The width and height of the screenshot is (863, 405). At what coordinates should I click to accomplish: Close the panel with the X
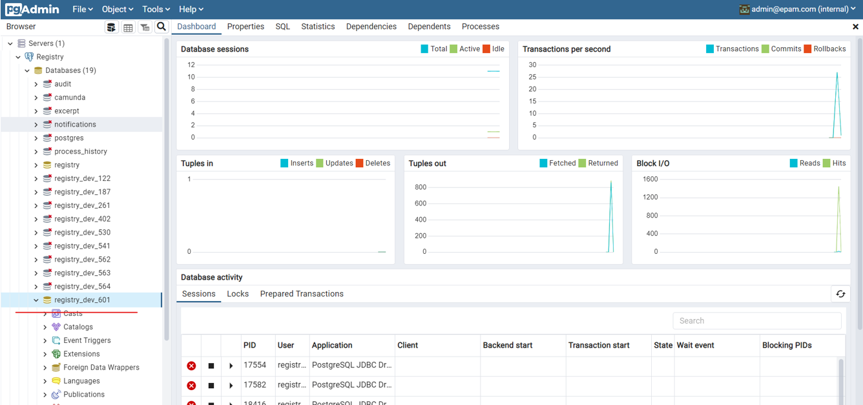tap(856, 27)
